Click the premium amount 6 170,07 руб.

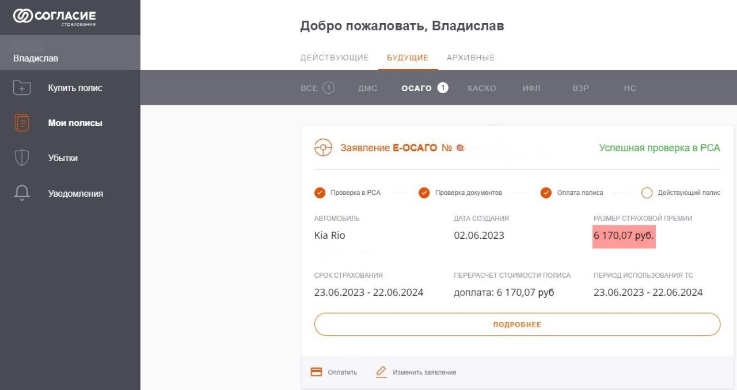624,235
